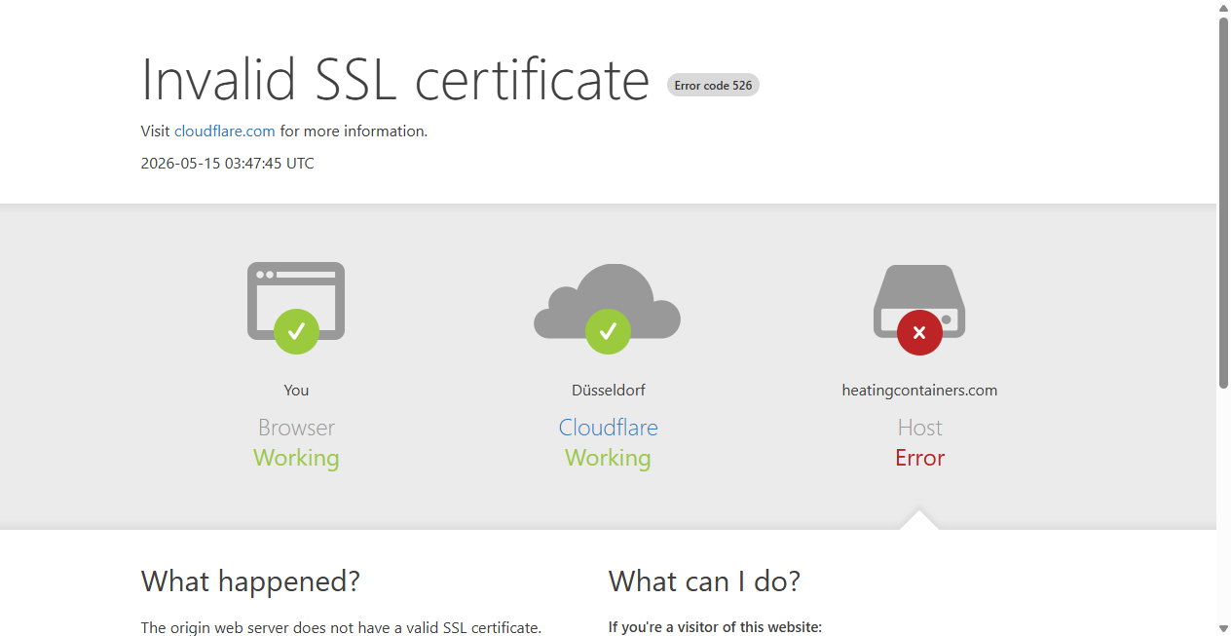The image size is (1231, 636).
Task: Click the What happened? heading
Action: point(250,581)
